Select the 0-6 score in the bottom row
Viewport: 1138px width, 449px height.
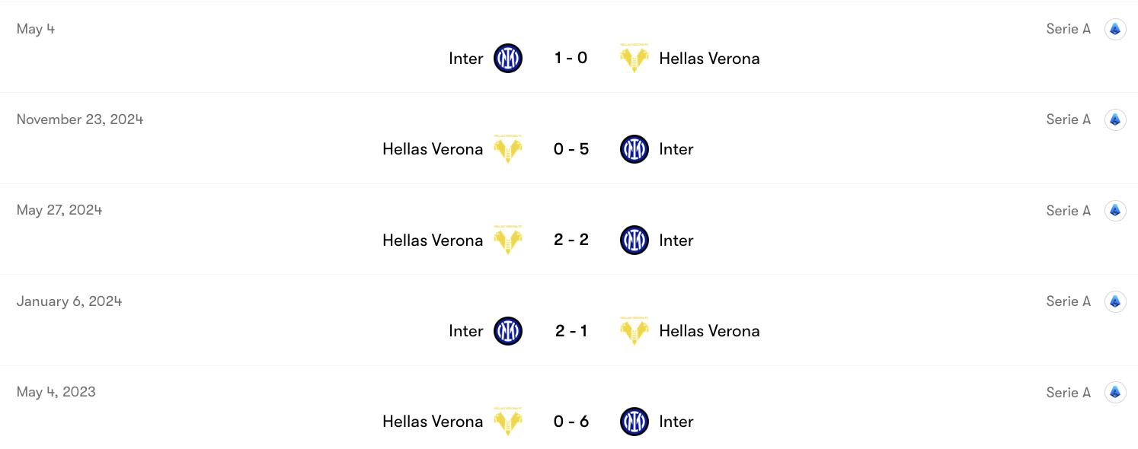click(x=571, y=421)
